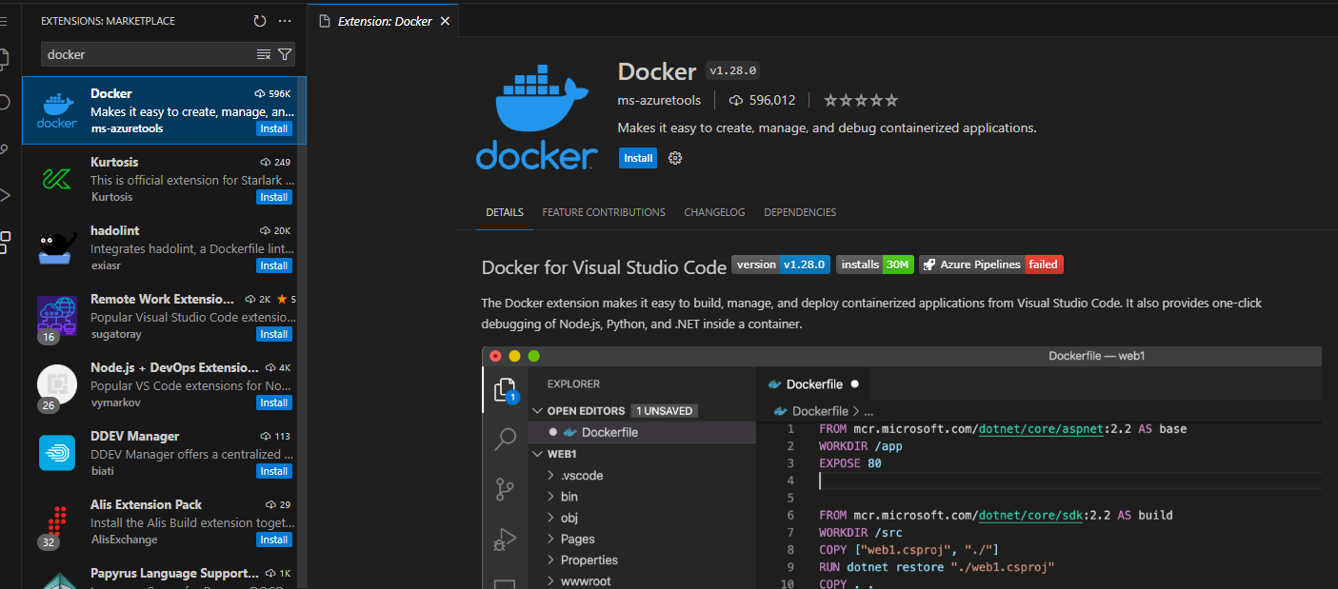Click the five-star rating on the Docker page
The width and height of the screenshot is (1338, 589).
click(x=860, y=100)
